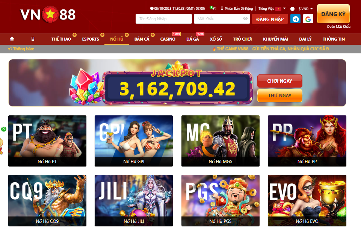The height and width of the screenshot is (230, 361).
Task: Focus the Tên Đăng Nhập username field
Action: (164, 19)
